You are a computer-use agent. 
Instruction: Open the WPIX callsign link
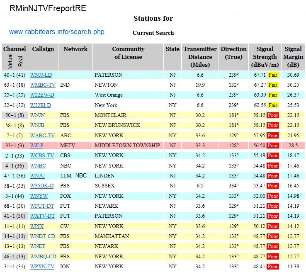pyautogui.click(x=37, y=226)
